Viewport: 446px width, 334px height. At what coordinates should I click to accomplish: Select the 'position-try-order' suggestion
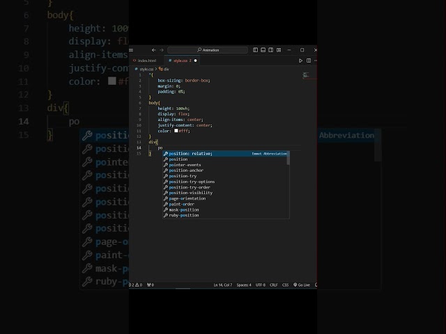point(226,187)
